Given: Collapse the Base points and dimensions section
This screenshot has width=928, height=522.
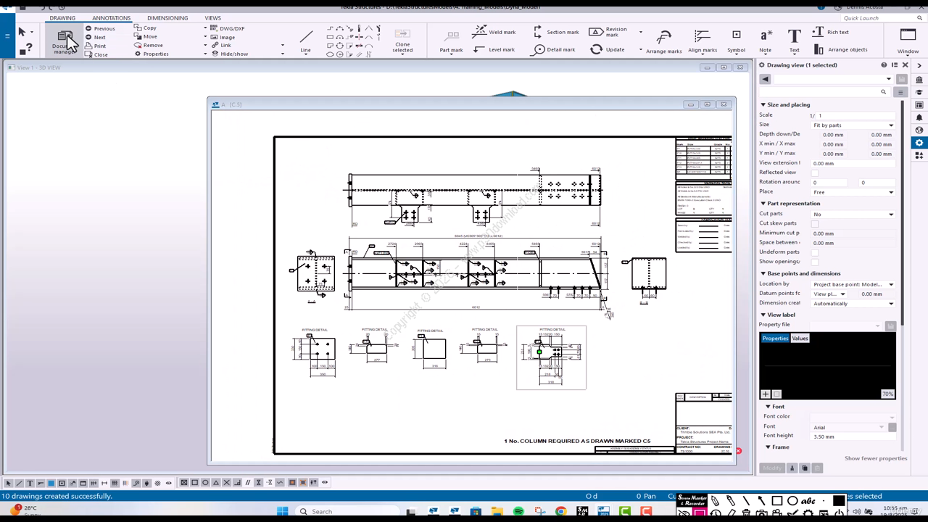Looking at the screenshot, I should click(x=763, y=273).
